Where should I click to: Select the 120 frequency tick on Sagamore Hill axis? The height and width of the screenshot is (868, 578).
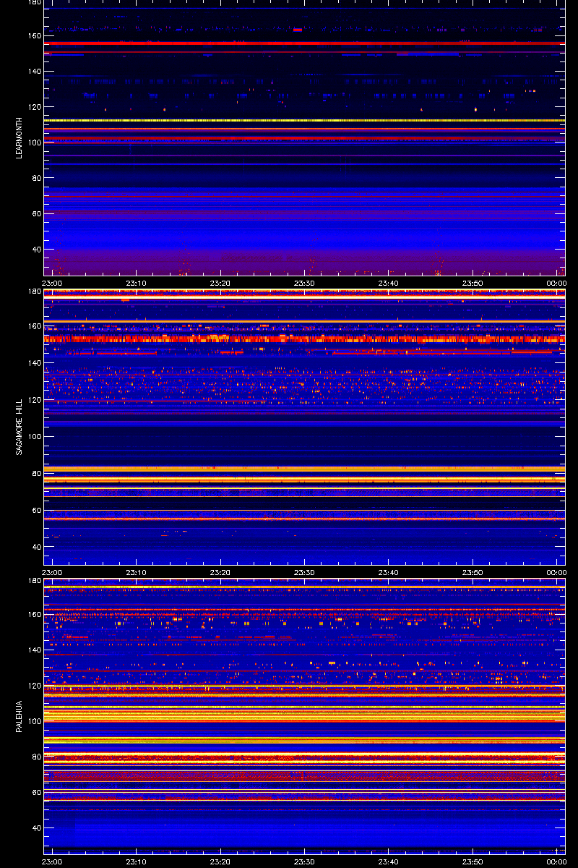tap(35, 400)
